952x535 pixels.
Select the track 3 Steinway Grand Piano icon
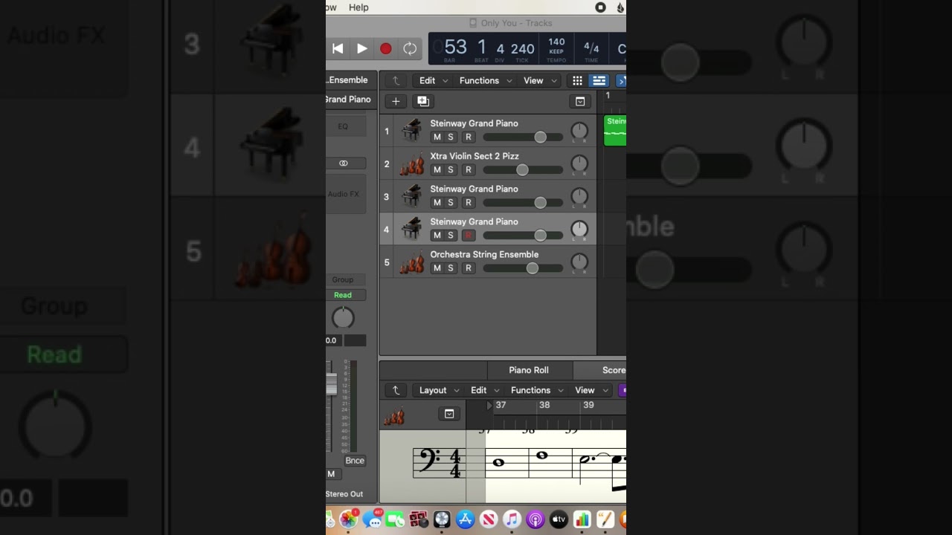point(411,196)
